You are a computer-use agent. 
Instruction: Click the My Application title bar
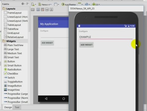[53, 24]
